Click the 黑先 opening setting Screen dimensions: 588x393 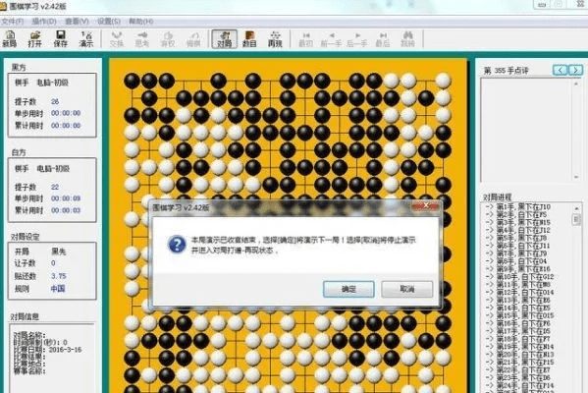pos(58,252)
